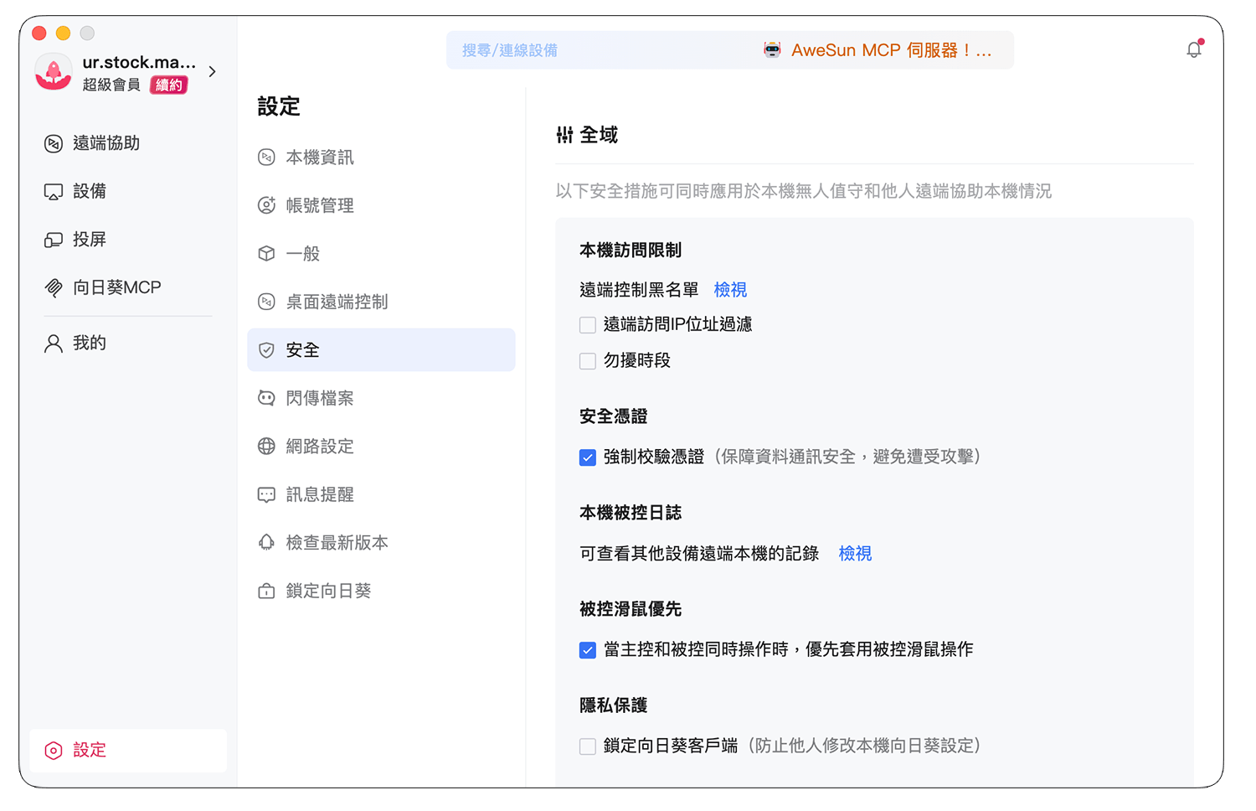Click the 設定 gear icon at bottom
This screenshot has height=811, width=1256.
click(54, 751)
